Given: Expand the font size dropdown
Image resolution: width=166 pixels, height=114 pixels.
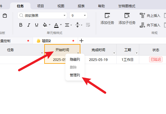Looking at the screenshot, I should click(85, 15).
